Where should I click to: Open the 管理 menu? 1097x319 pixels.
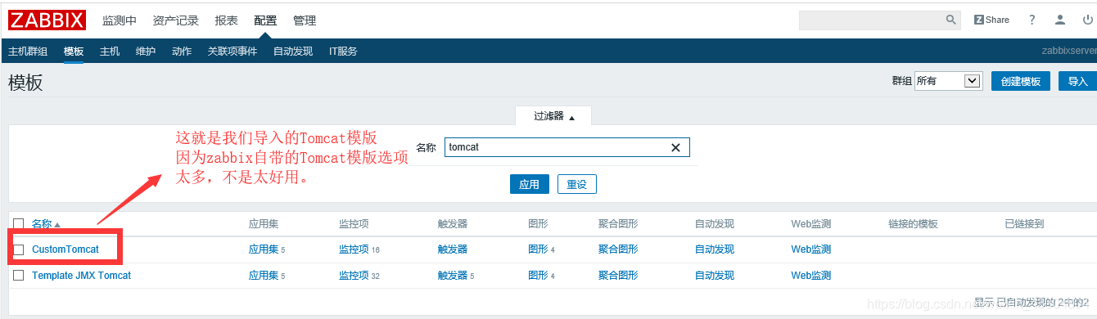click(x=305, y=20)
